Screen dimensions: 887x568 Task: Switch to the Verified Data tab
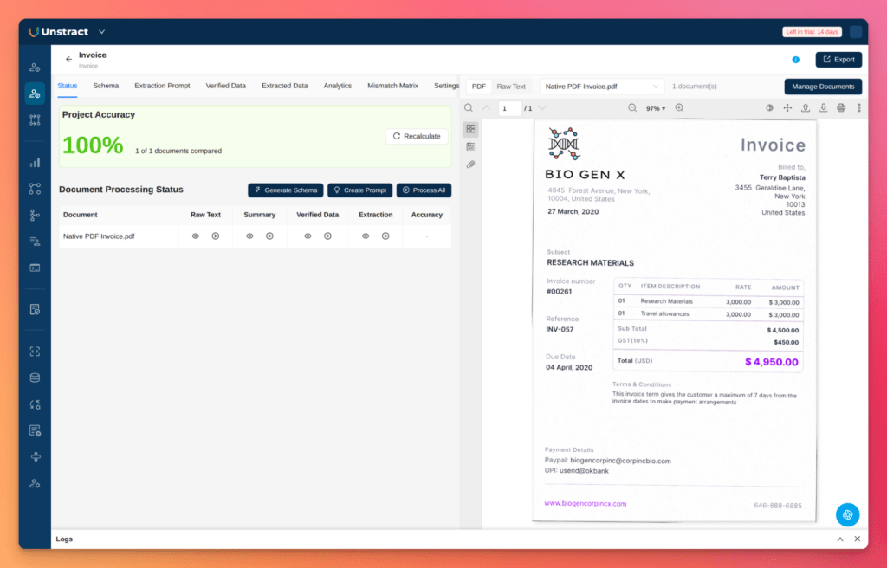[x=226, y=86]
